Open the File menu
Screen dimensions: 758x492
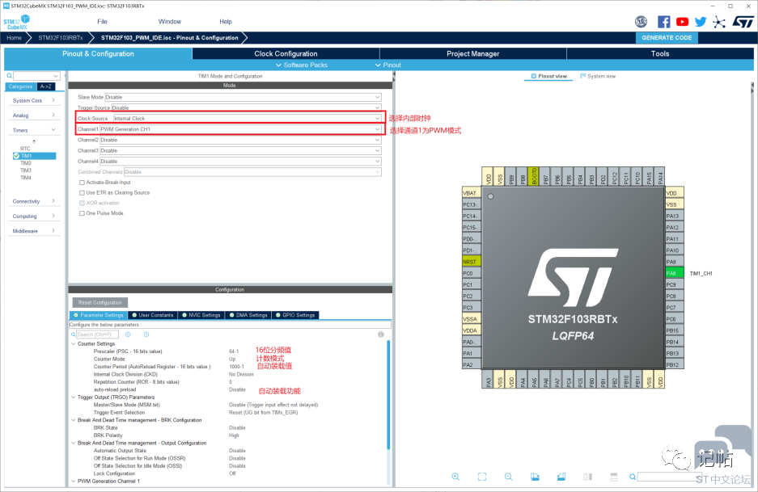tap(102, 22)
